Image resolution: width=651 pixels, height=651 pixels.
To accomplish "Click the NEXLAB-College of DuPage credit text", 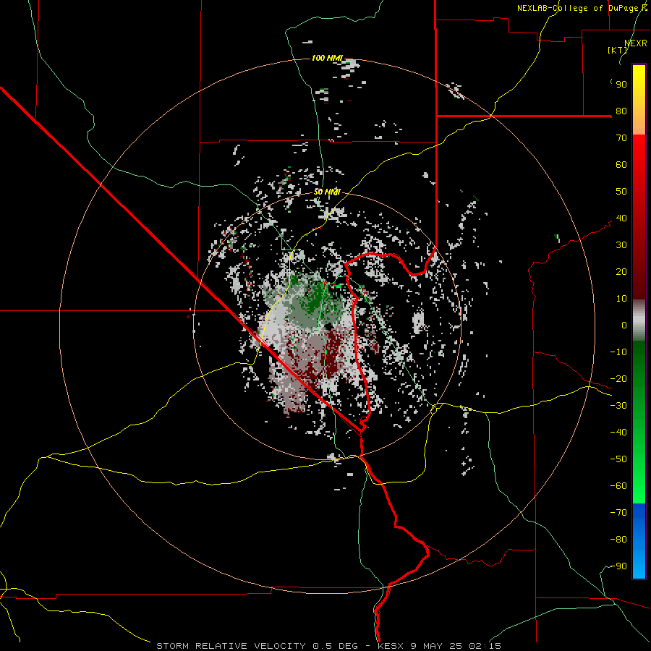I will click(582, 8).
